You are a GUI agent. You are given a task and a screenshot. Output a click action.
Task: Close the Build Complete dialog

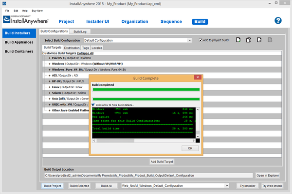[198, 77]
